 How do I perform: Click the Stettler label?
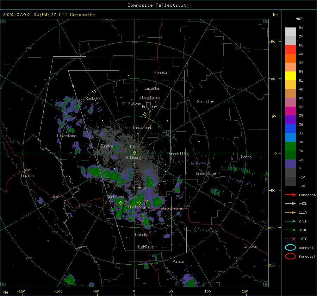205,102
